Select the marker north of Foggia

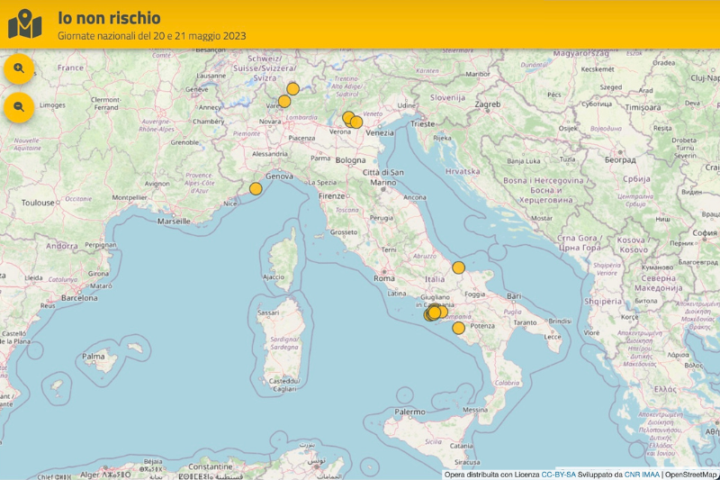pos(458,267)
